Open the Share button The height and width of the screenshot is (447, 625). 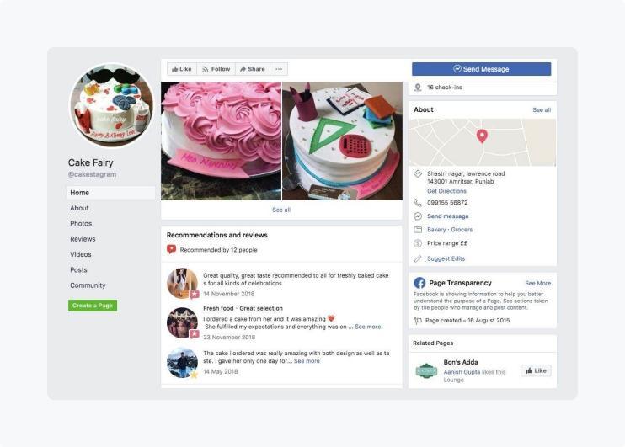(253, 69)
